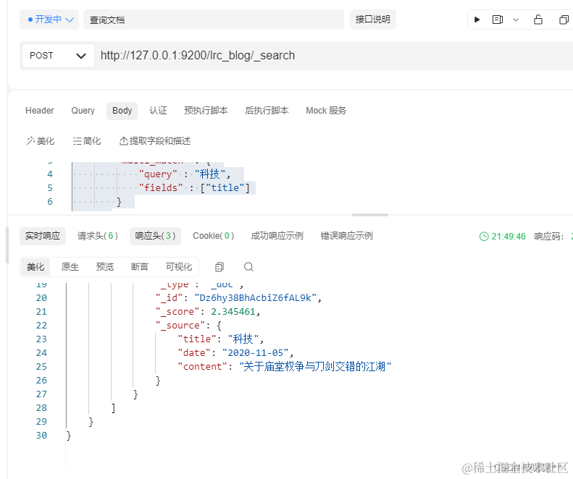Open the 开发中 status dropdown
Screen dimensions: 573x479
[49, 20]
